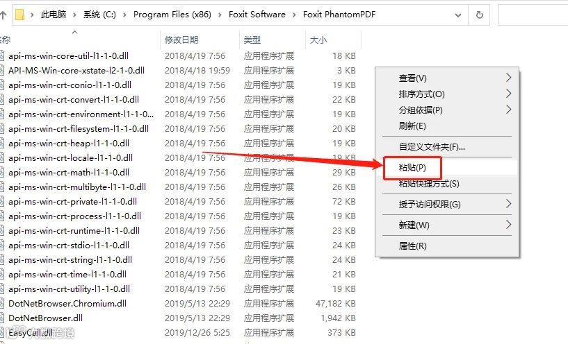The height and width of the screenshot is (344, 568).
Task: Select file api-ms-win-crt-string-l1-1-0.dll
Action: pos(70,260)
